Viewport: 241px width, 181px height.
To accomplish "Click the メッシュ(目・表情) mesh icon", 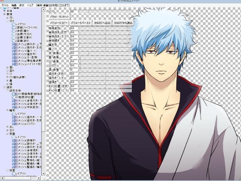I will (x=15, y=57).
